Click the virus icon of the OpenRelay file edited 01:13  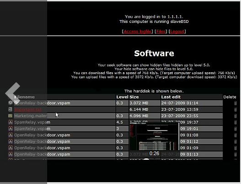coord(11,154)
